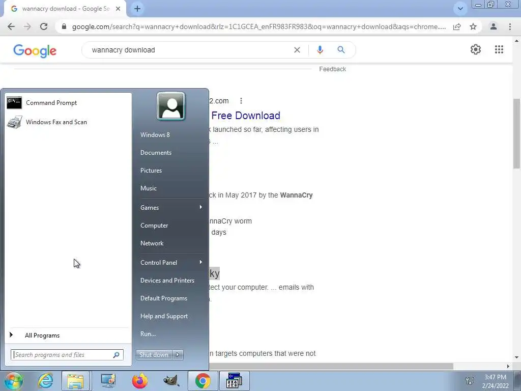Select the wannacry download tab
The width and height of the screenshot is (521, 391).
click(65, 9)
